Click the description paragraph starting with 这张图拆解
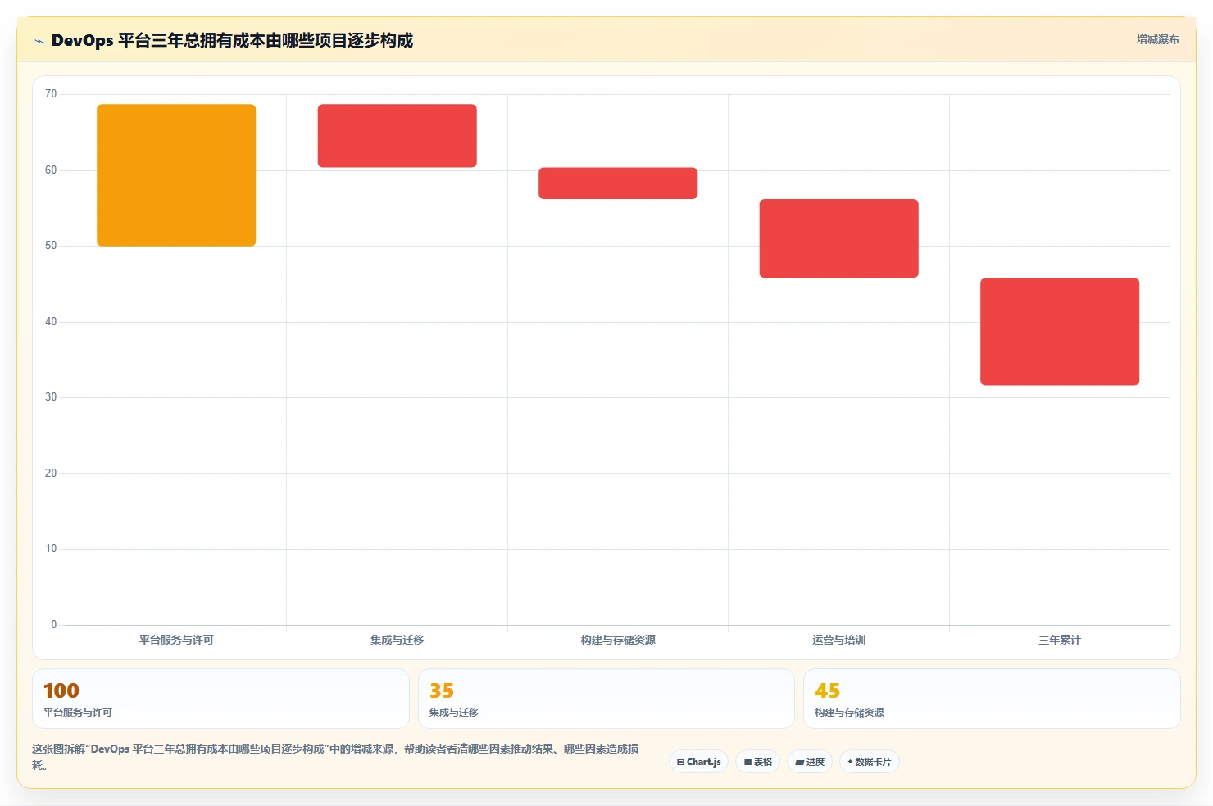The image size is (1213, 806). [335, 757]
